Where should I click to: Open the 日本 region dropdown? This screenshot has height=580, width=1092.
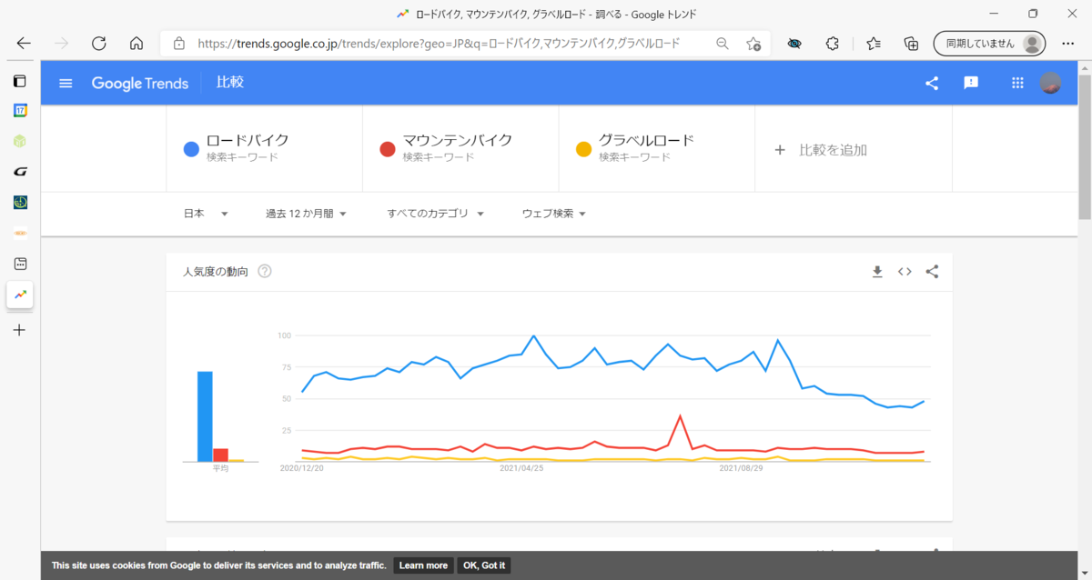point(206,214)
